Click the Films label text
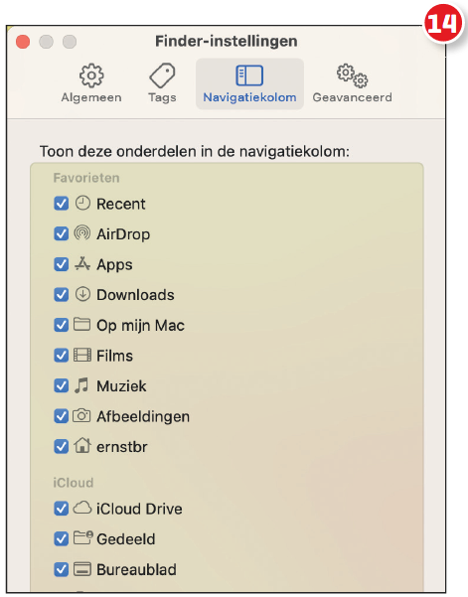The height and width of the screenshot is (597, 468). pyautogui.click(x=114, y=356)
